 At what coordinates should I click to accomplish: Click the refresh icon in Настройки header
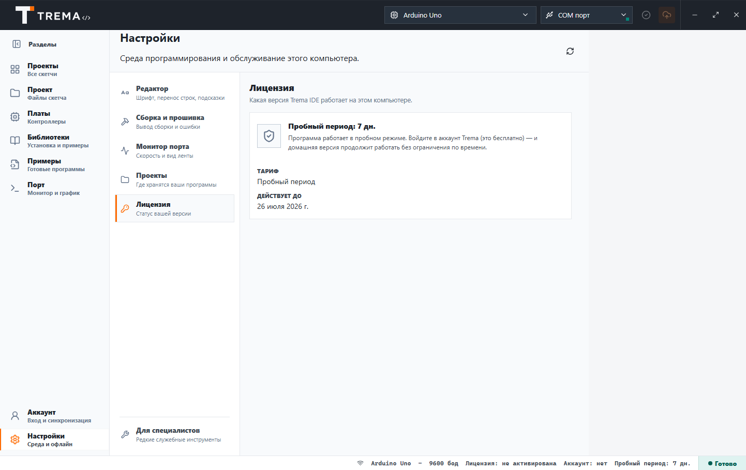[x=570, y=51]
